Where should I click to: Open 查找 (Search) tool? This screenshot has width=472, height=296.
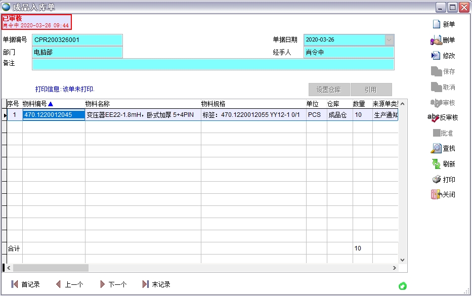tap(436, 148)
